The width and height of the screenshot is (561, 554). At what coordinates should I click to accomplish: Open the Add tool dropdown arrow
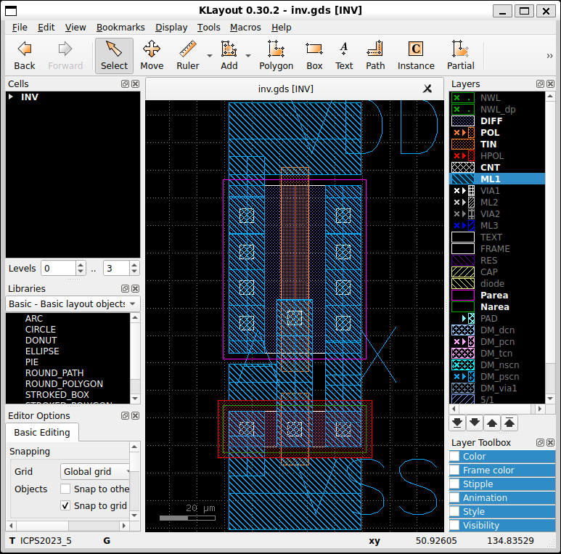[x=248, y=56]
